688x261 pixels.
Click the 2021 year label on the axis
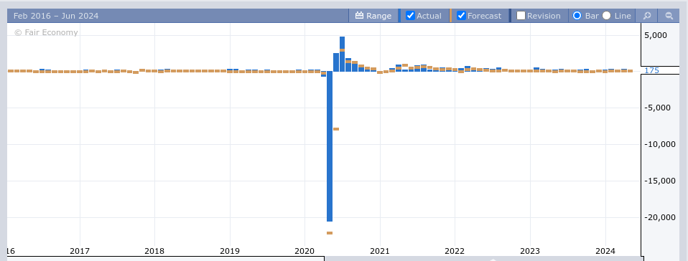pyautogui.click(x=379, y=252)
